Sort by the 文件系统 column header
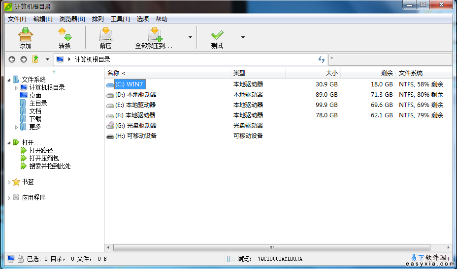The image size is (457, 269). coord(424,73)
